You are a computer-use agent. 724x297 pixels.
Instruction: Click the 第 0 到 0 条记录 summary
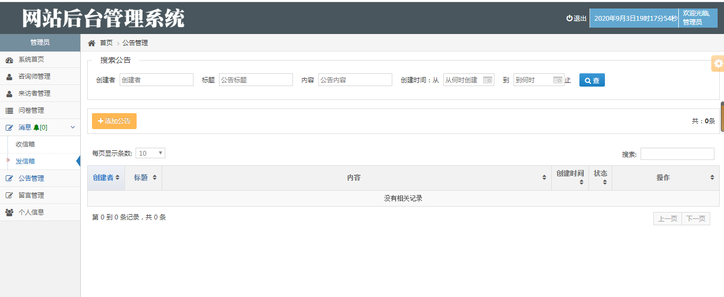tap(129, 217)
